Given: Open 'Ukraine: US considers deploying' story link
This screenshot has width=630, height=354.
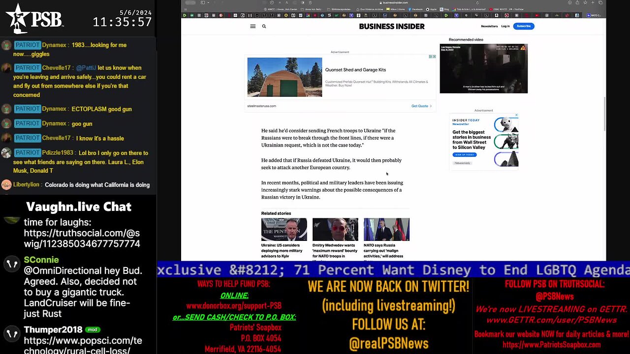Looking at the screenshot, I should (282, 251).
